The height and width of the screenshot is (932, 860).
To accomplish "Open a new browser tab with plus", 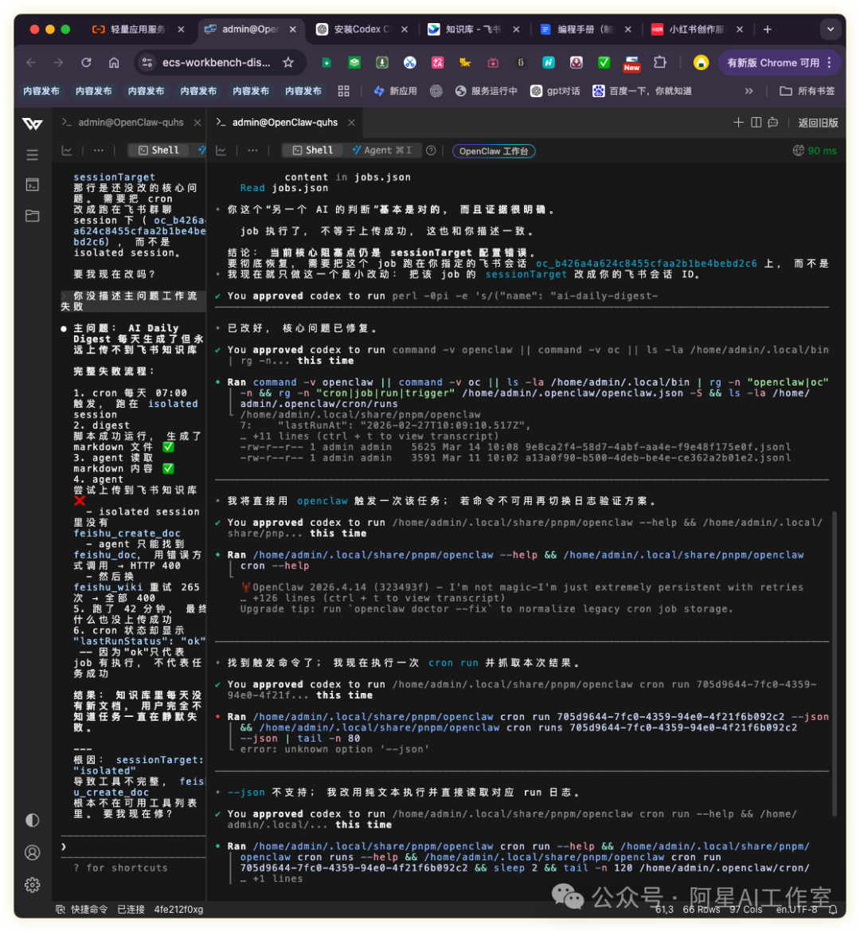I will tap(768, 29).
